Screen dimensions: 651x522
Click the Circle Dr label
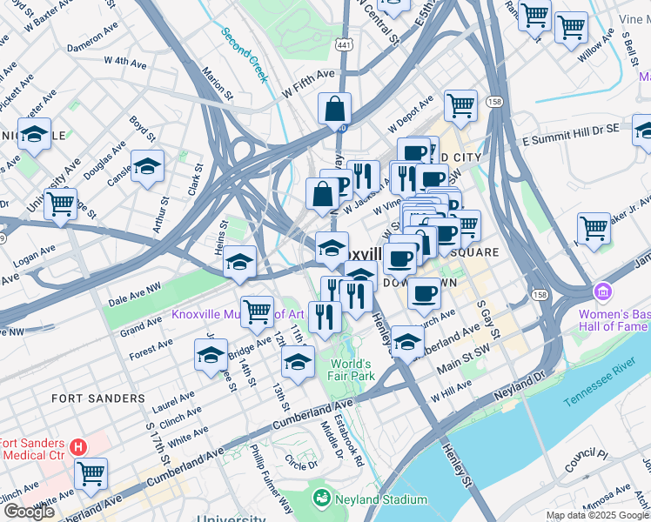click(x=301, y=463)
